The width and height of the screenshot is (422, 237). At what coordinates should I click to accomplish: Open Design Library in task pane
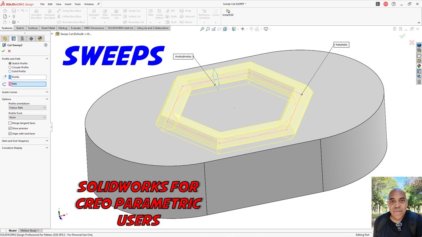click(419, 50)
